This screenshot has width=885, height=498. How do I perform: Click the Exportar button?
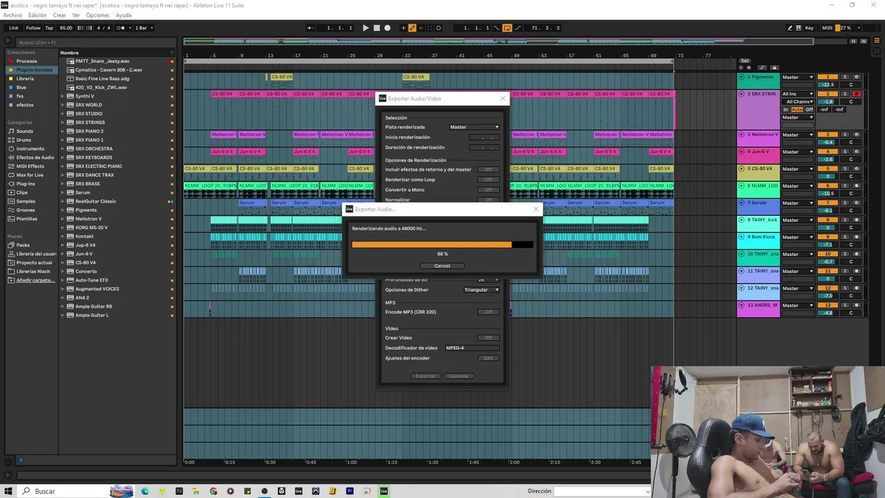(x=425, y=376)
